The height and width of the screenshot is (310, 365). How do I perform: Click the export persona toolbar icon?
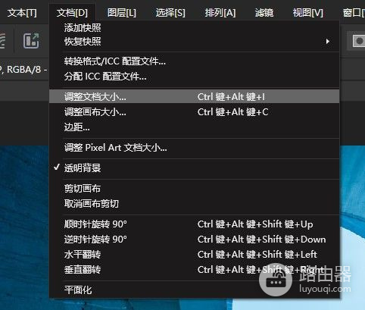point(31,41)
